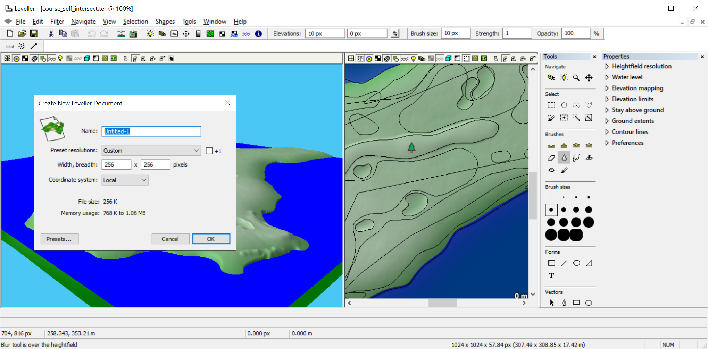Click the ruler measure icon
This screenshot has width=708, height=349.
10,46
